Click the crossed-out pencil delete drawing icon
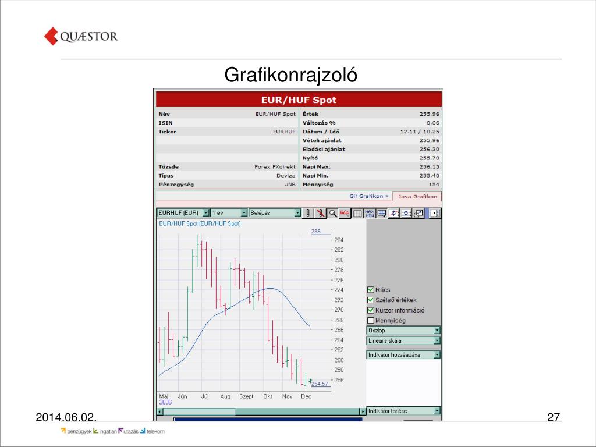The image size is (596, 447). click(321, 213)
